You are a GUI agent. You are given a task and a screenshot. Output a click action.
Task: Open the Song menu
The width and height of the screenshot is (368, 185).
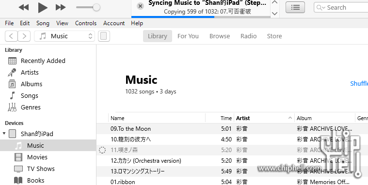43,23
